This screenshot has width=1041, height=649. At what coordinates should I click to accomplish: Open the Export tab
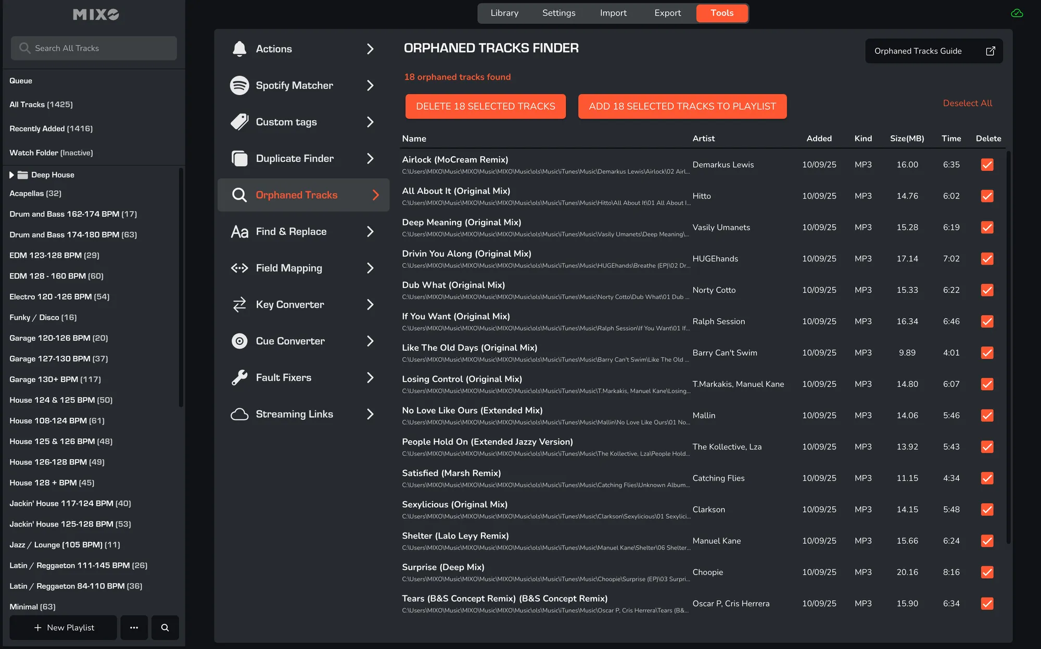click(667, 13)
